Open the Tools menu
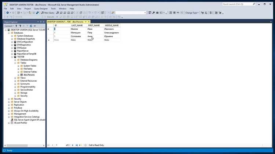The height and width of the screenshot is (154, 275). (x=53, y=8)
